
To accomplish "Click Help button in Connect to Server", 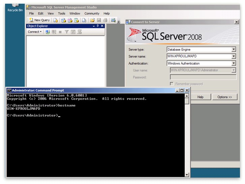I will [x=201, y=97].
